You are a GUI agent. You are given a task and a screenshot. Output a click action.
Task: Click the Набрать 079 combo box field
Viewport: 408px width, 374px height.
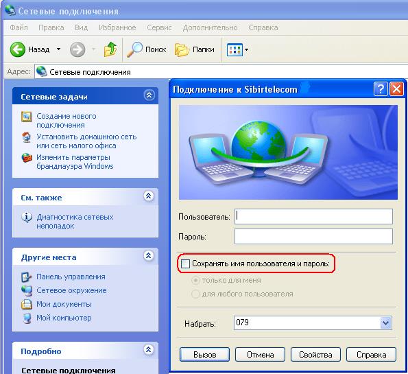coord(313,323)
